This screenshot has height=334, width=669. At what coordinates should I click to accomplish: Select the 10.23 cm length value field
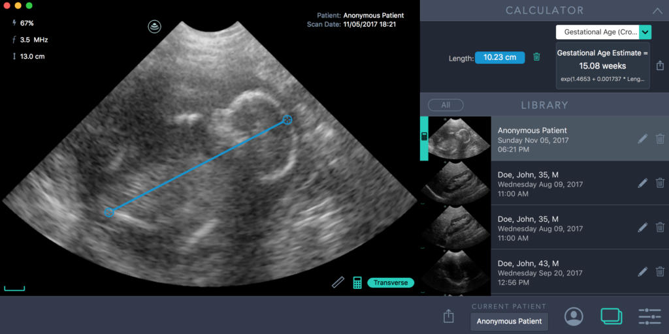[x=500, y=57]
